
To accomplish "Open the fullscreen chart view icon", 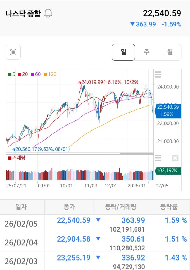I will [x=13, y=52].
